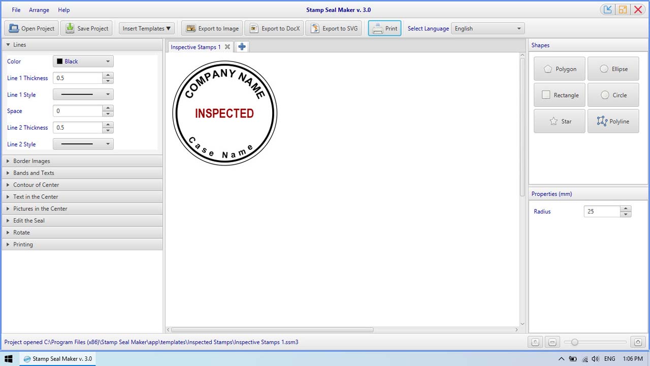Select the Polygon shape tool

[x=559, y=69]
